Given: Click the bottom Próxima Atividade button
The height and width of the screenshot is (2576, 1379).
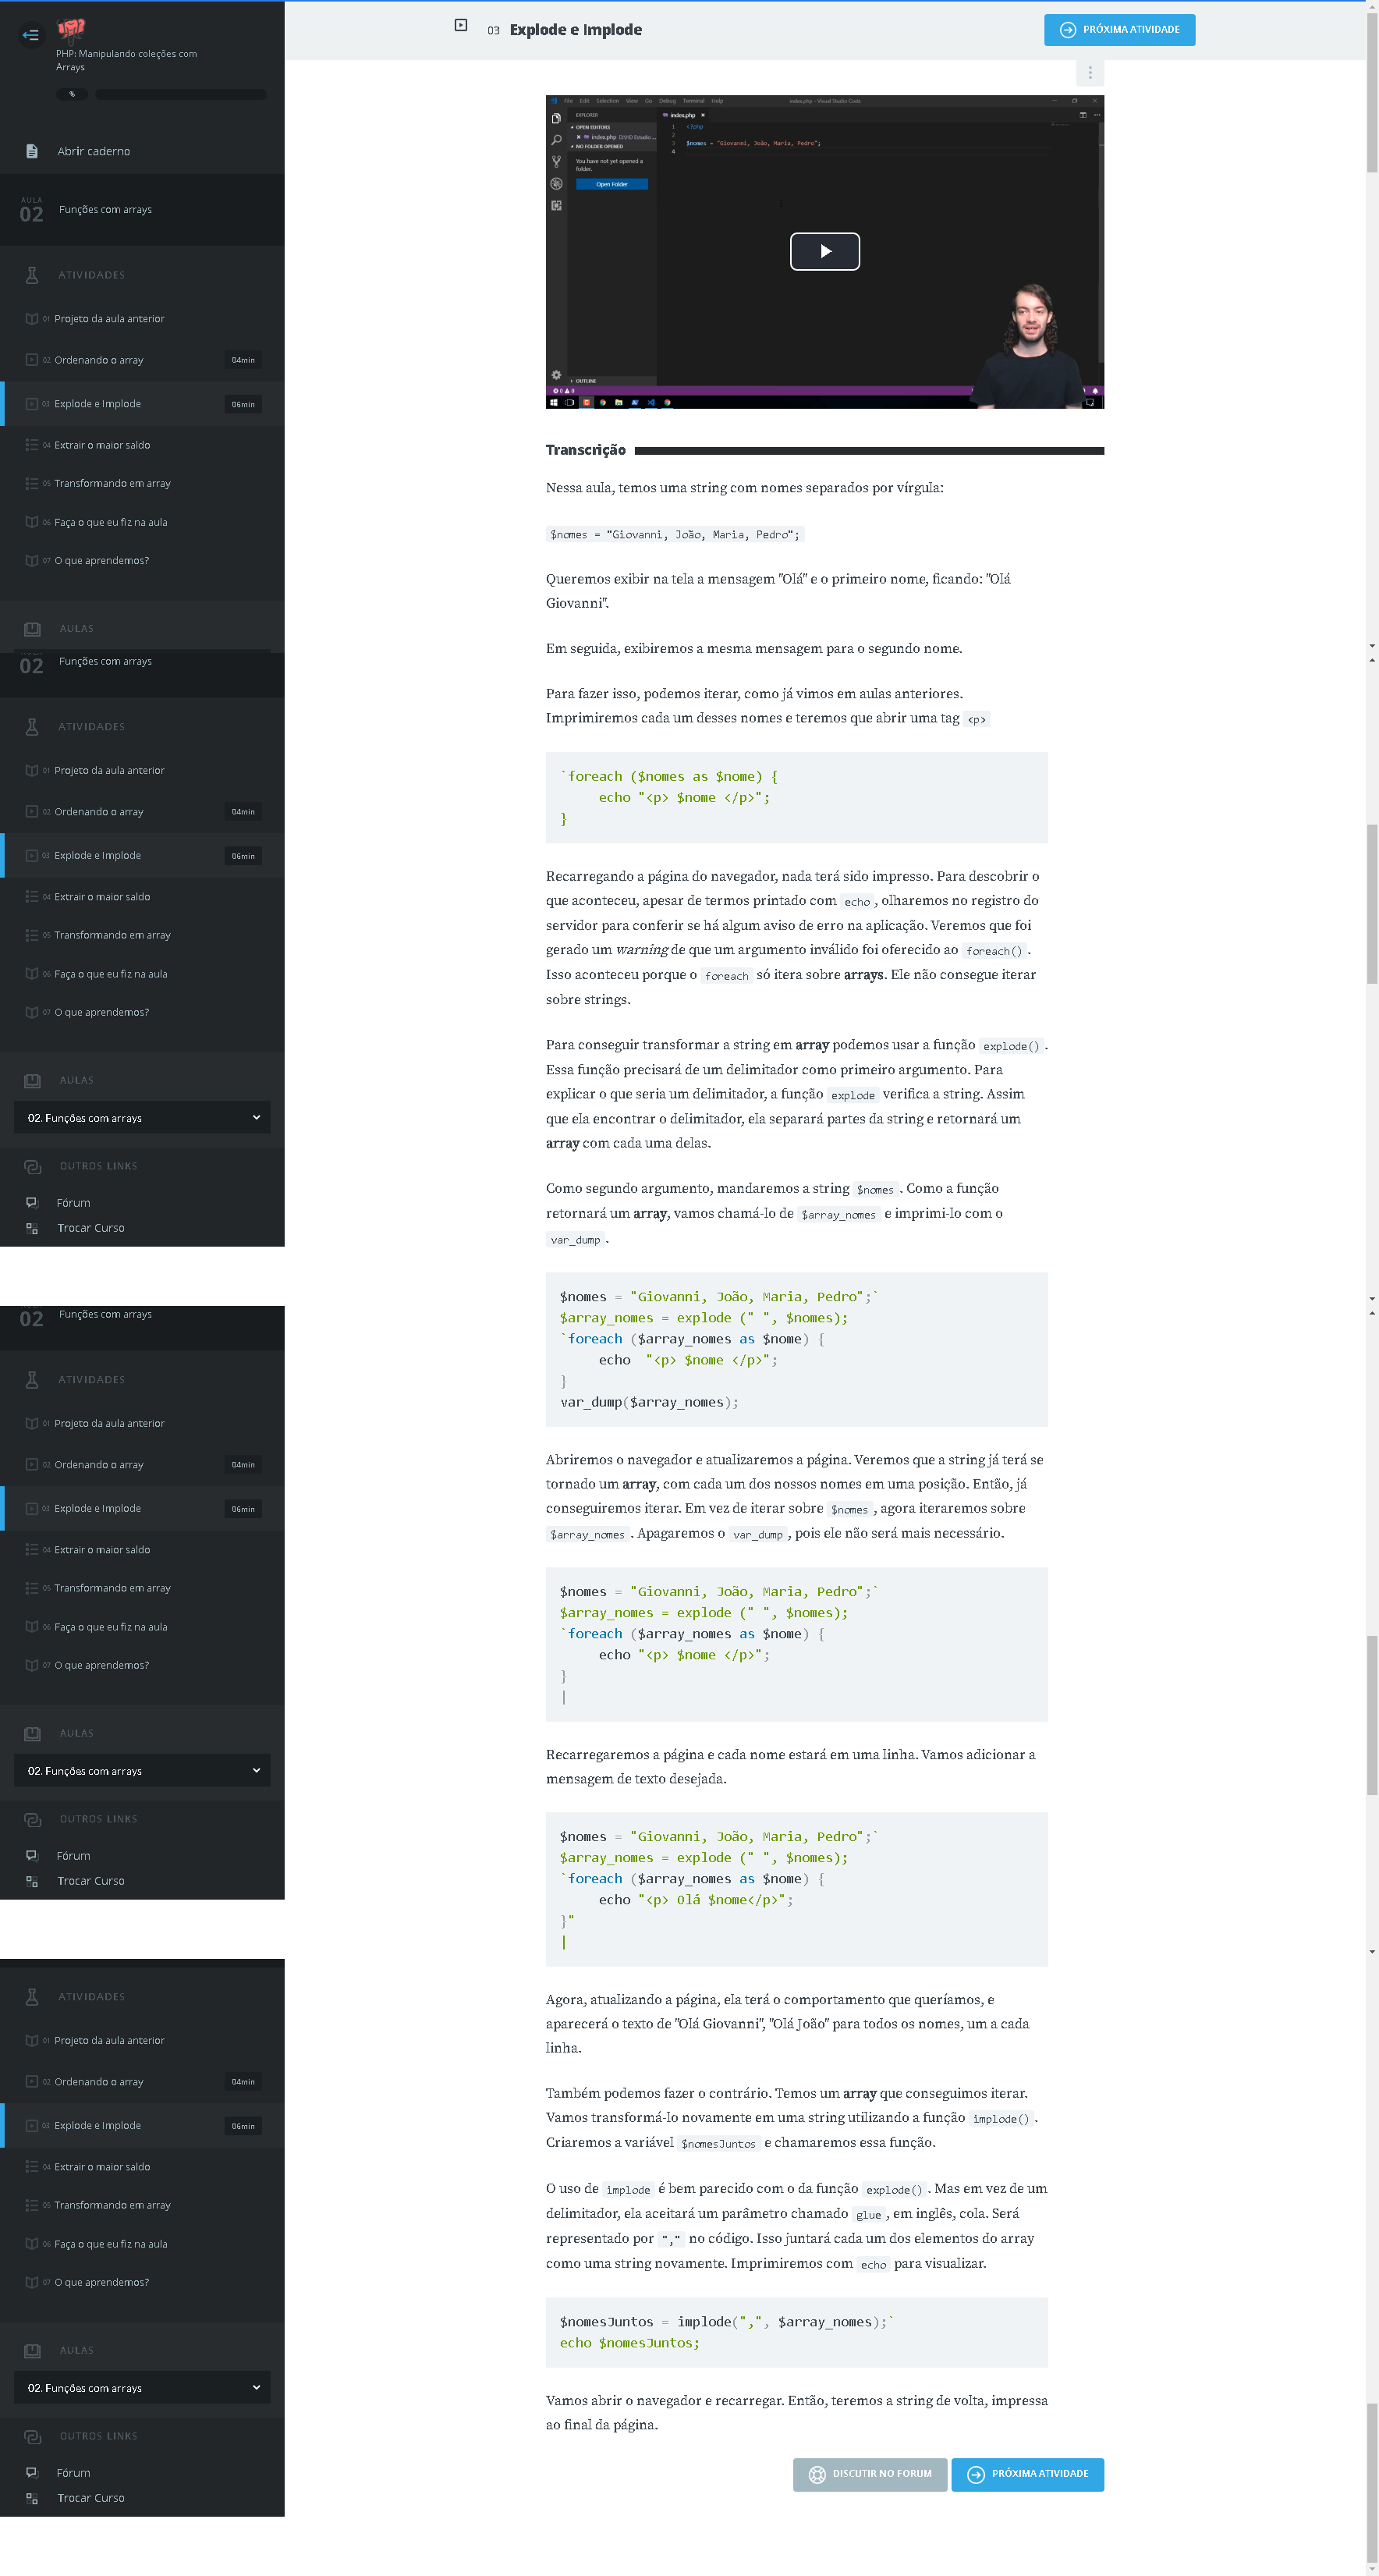Looking at the screenshot, I should coord(1027,2474).
